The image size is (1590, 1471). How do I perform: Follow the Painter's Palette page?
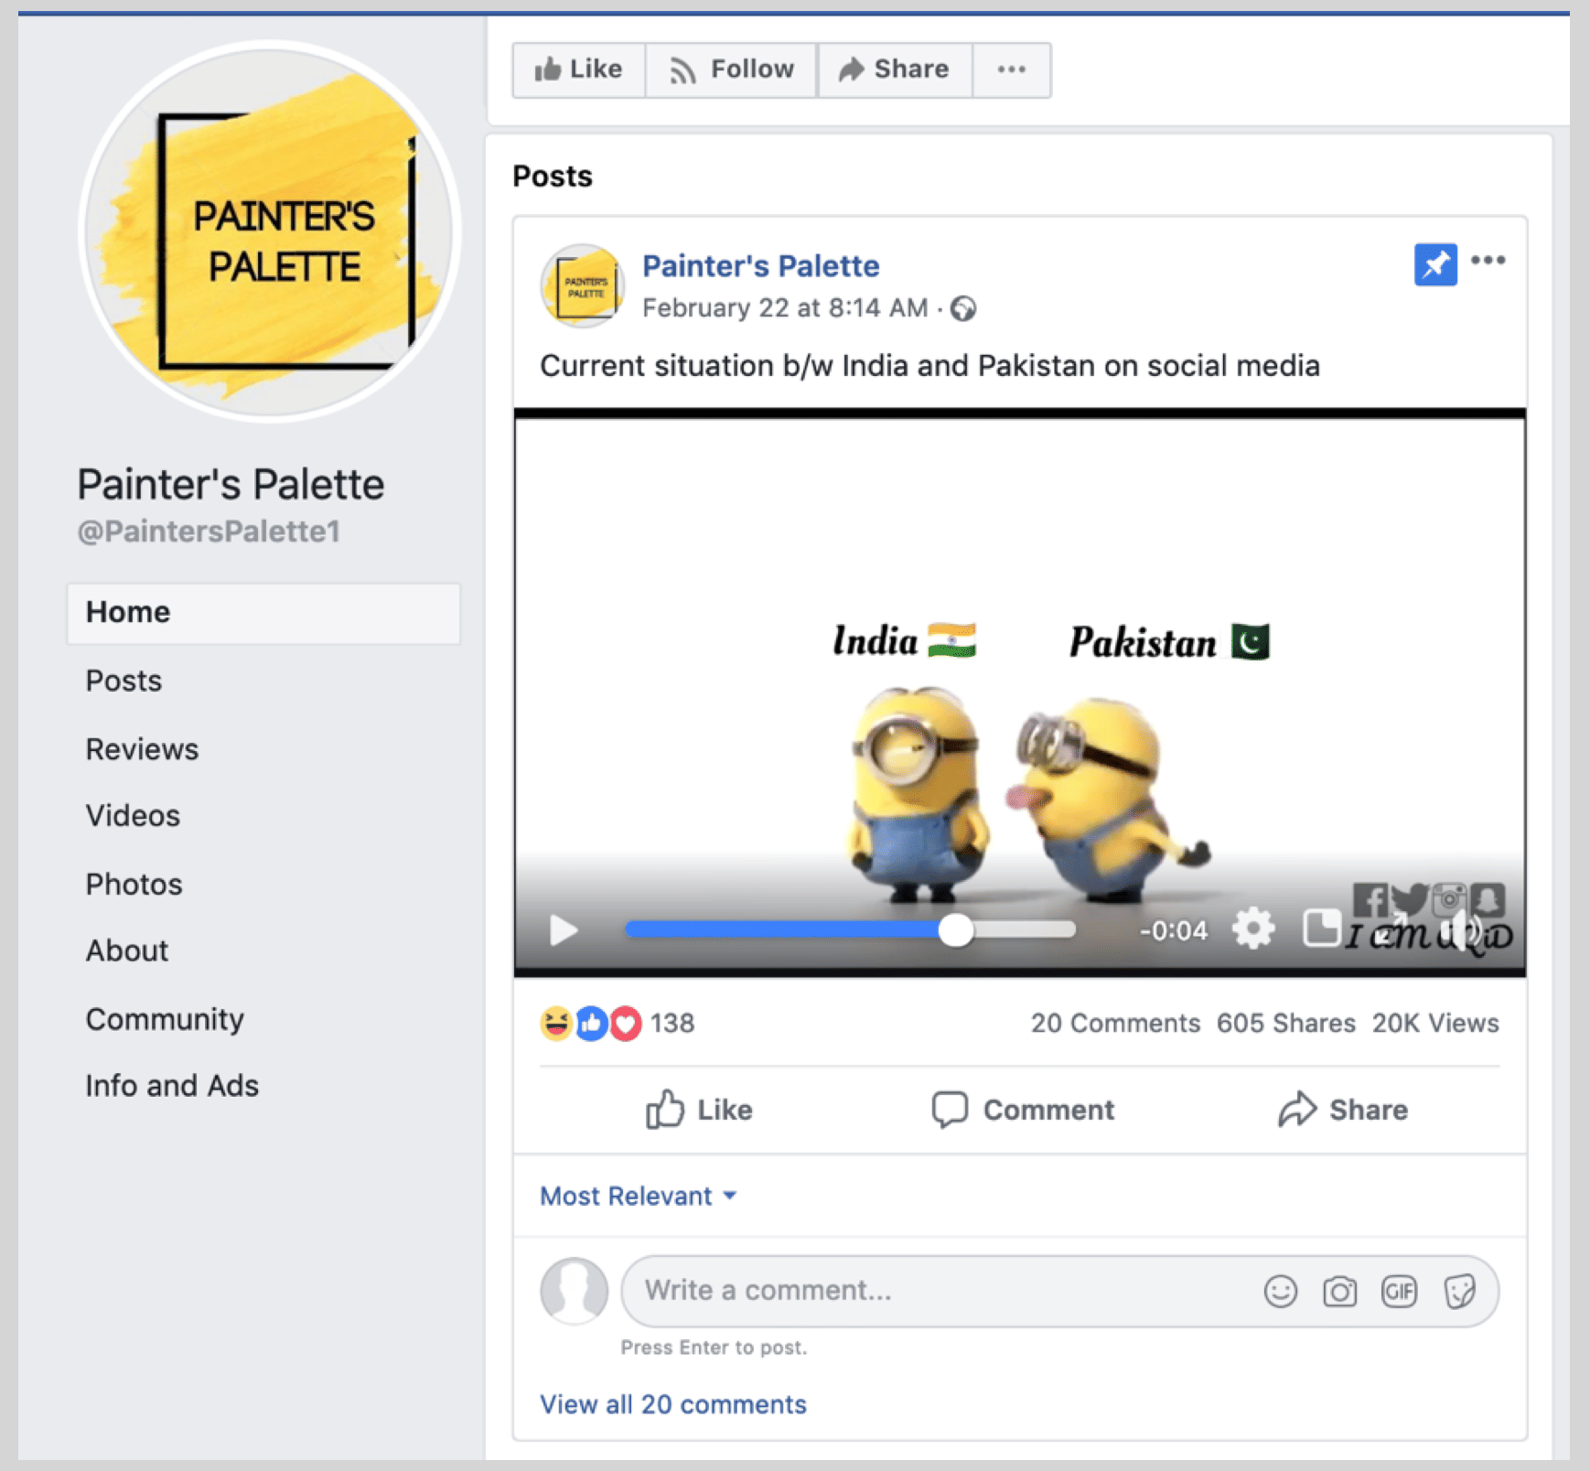point(731,70)
